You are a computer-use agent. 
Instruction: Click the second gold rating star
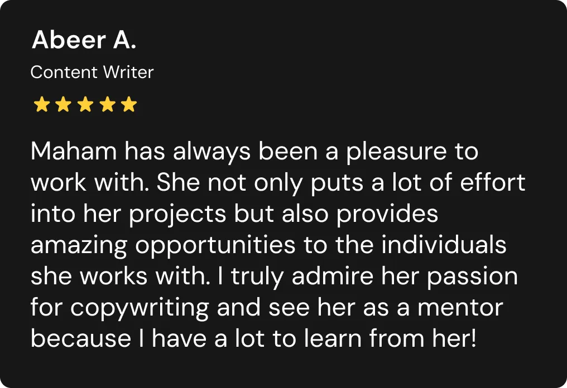[63, 104]
